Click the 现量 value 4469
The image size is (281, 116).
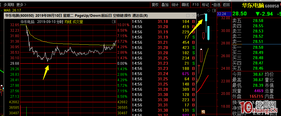(258, 91)
